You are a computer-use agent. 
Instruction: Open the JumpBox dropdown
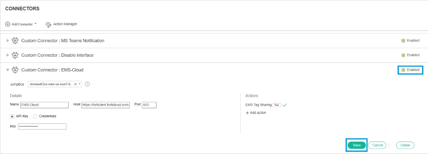(80, 84)
